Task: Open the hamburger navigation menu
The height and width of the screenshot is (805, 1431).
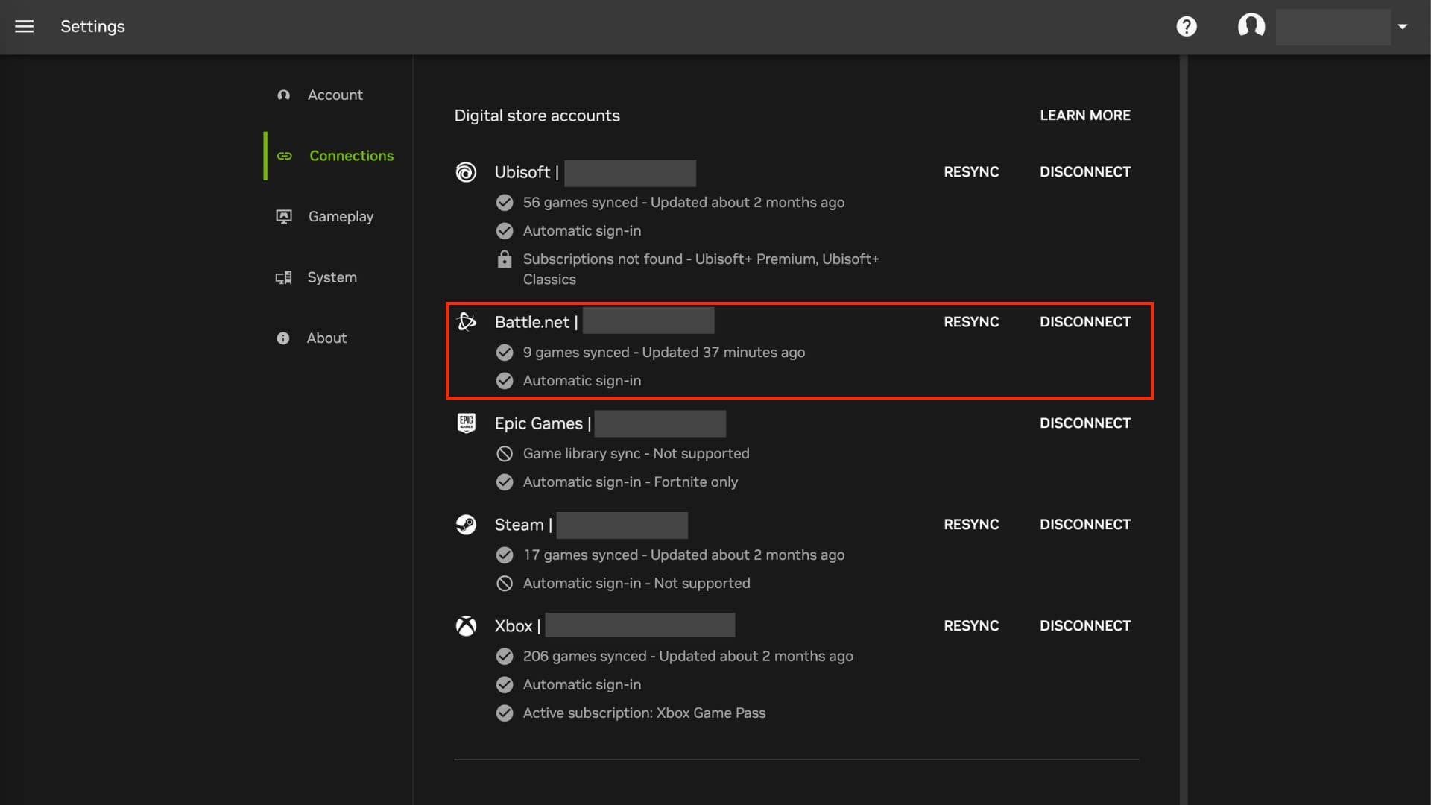Action: click(x=24, y=27)
